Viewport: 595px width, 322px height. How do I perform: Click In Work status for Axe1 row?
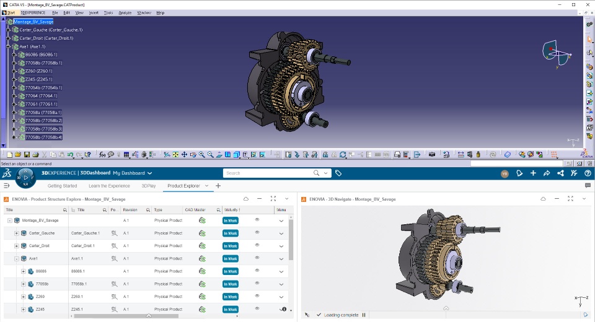point(231,259)
